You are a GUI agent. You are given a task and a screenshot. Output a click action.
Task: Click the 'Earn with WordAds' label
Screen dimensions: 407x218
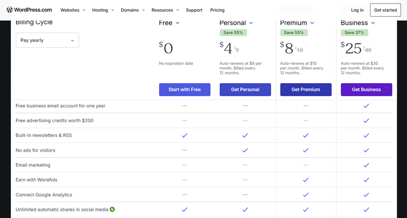pyautogui.click(x=36, y=180)
